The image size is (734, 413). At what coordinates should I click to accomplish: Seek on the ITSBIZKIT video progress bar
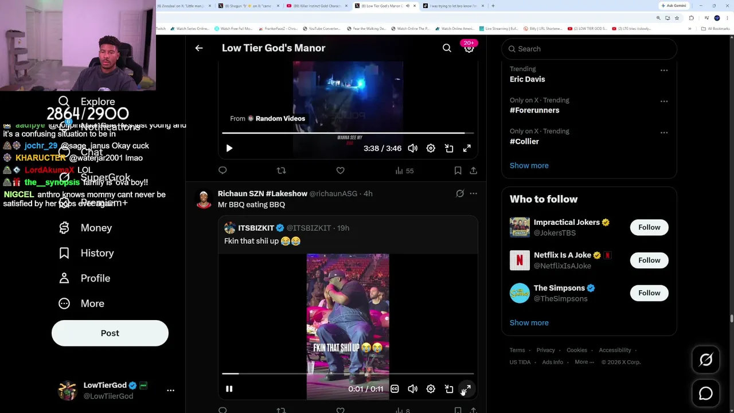point(348,374)
